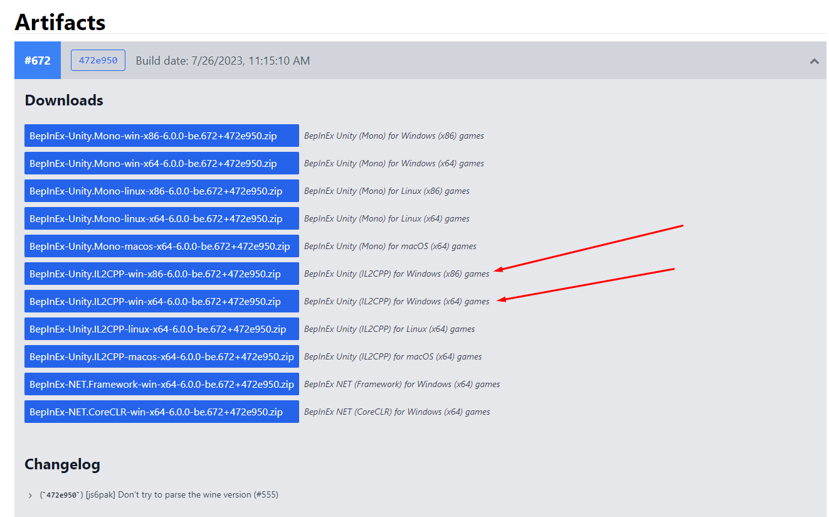Click description 'BepInEx Unity (Mono) for Linux (x86) games'
This screenshot has height=517, width=829.
(387, 191)
